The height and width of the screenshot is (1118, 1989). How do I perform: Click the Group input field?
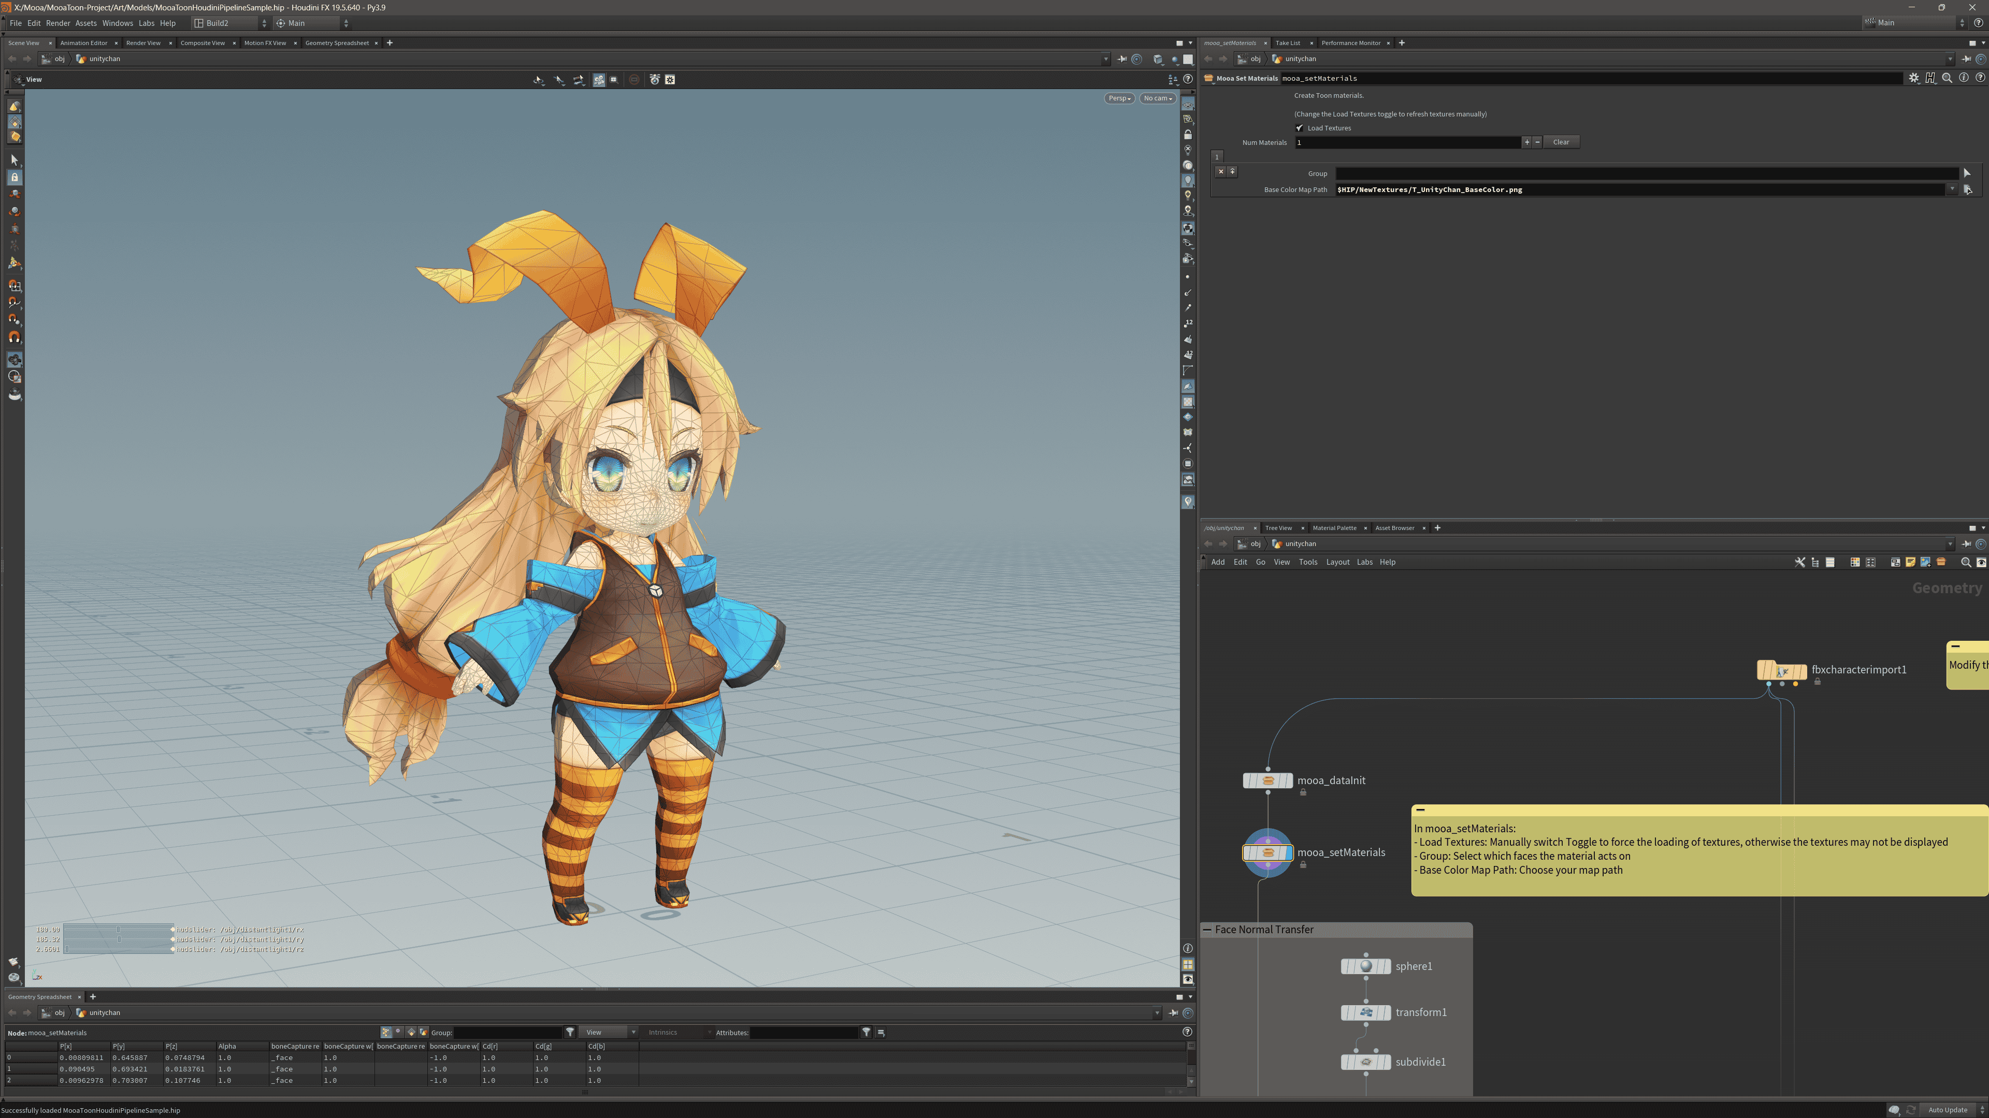click(1647, 173)
